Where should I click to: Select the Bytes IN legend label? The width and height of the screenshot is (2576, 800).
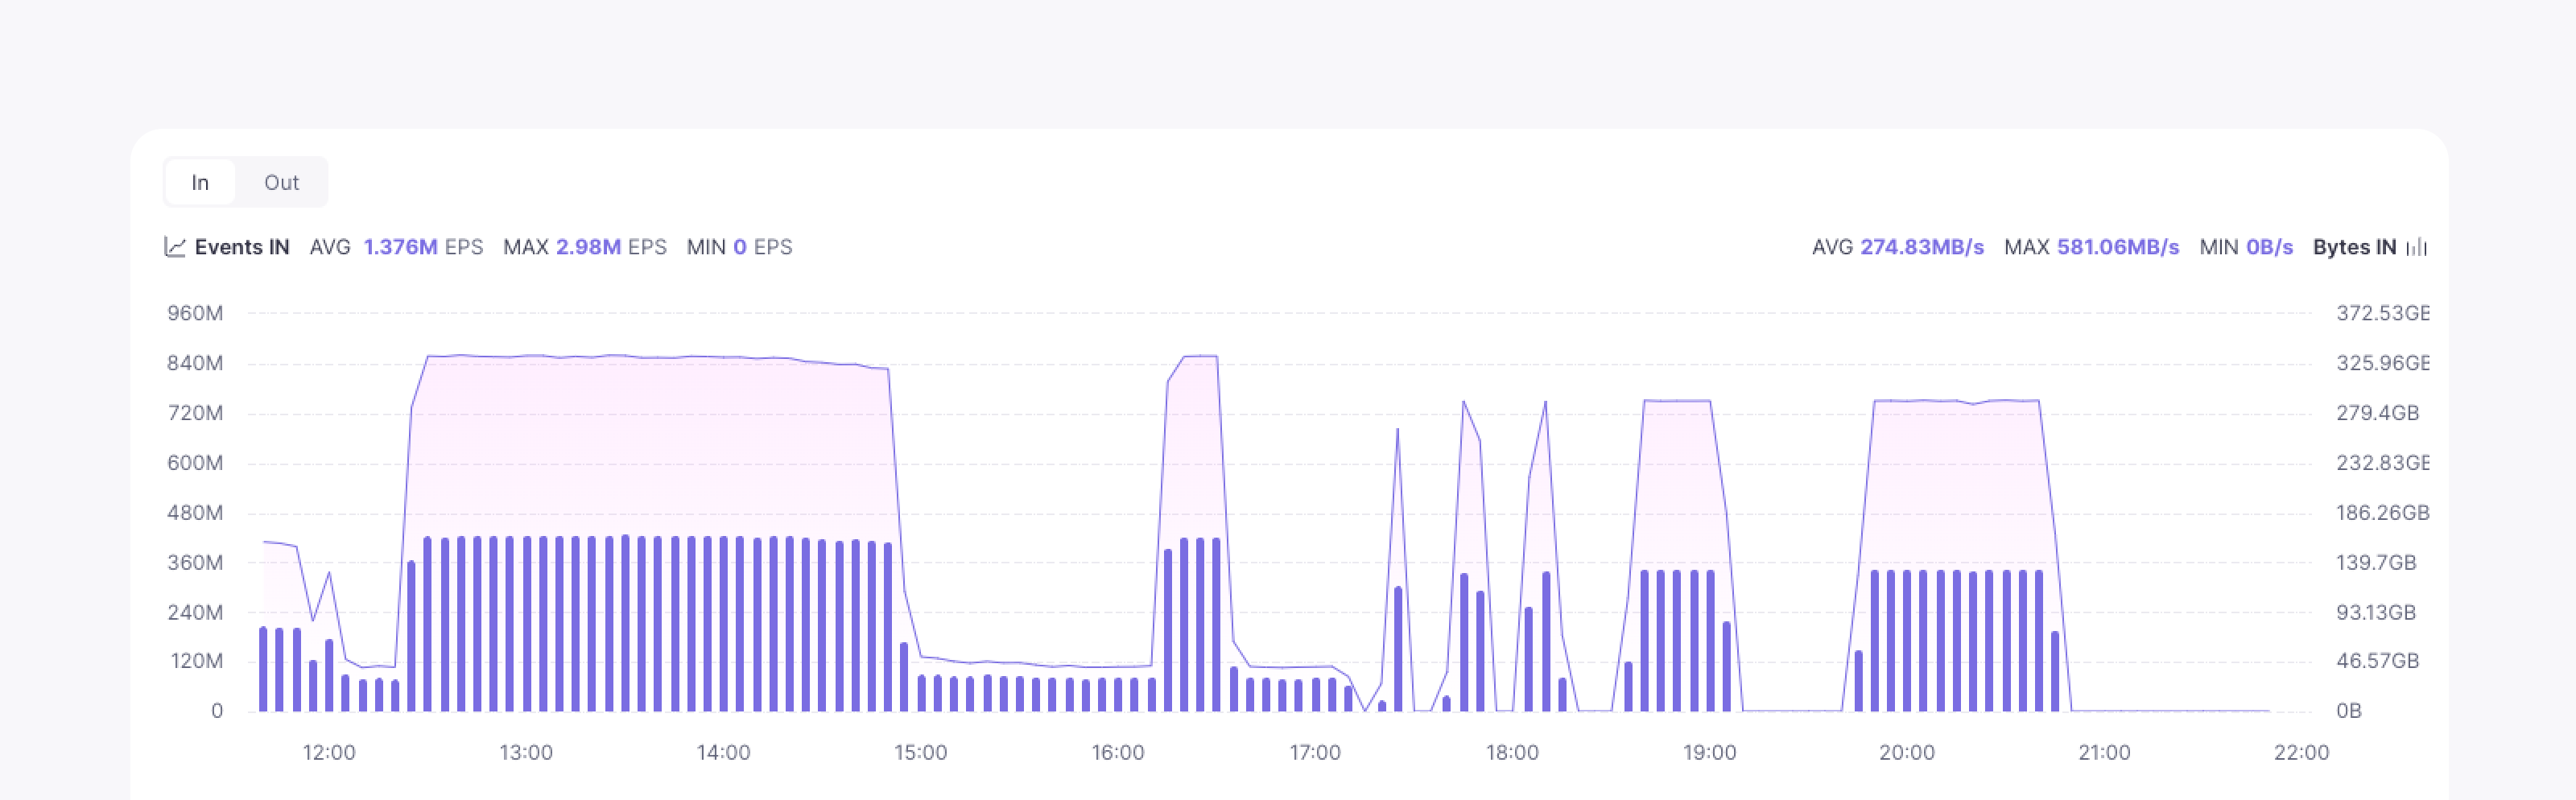pyautogui.click(x=2354, y=247)
